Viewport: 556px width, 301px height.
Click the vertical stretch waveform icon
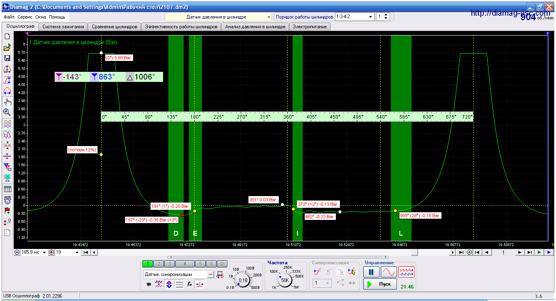[7, 80]
